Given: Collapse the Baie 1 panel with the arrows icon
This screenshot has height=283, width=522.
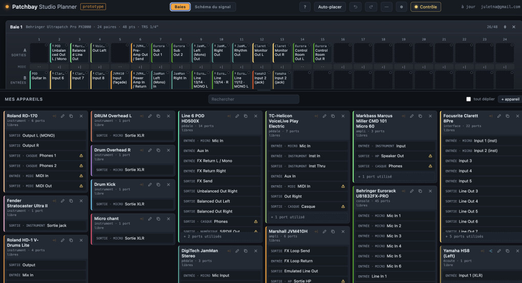Looking at the screenshot, I should (505, 27).
